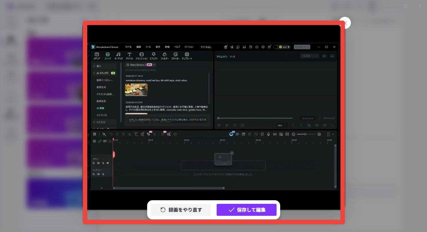Open the タイトル panel in Filmora
The image size is (427, 232).
(x=129, y=56)
